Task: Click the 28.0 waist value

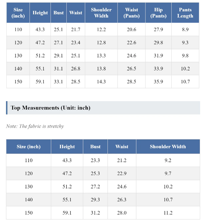Action: click(x=122, y=213)
